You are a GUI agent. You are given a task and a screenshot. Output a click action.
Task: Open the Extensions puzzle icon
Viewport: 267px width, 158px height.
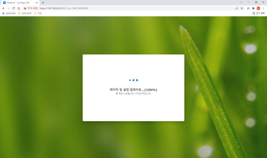253,8
